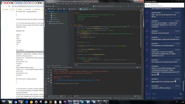Viewport: 185px width, 104px height.
Task: Select the .gitignore file in project tree
Action: [x=54, y=13]
